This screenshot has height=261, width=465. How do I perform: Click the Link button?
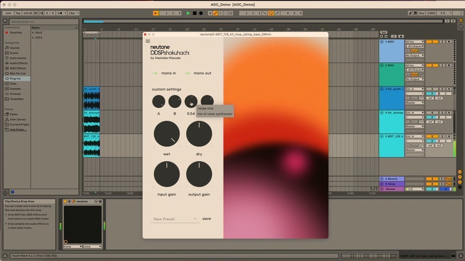coord(8,13)
